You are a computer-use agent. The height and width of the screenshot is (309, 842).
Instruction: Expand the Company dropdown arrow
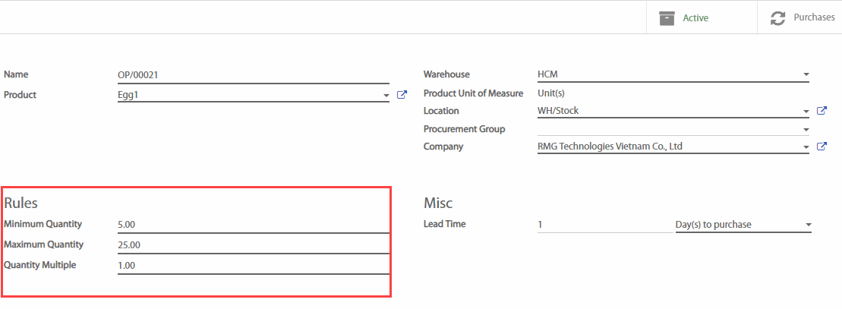pos(805,147)
